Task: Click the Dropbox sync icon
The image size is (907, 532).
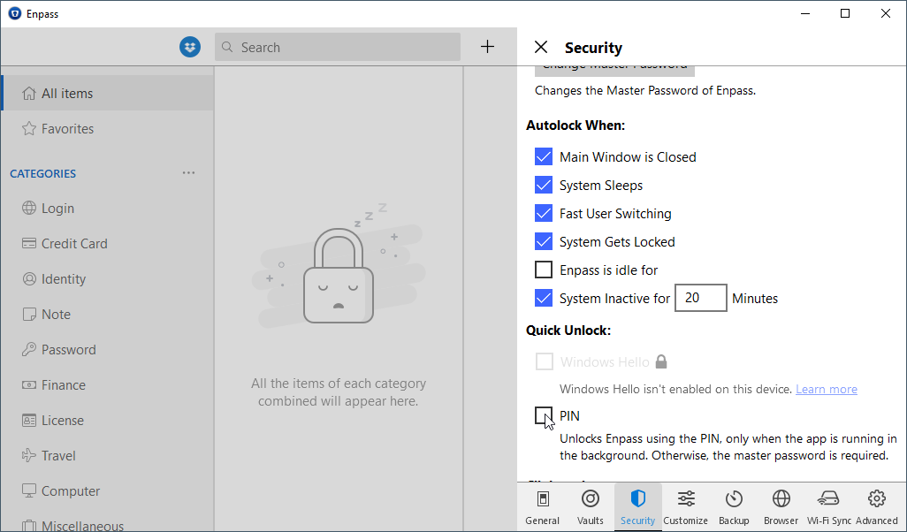Action: click(x=190, y=47)
